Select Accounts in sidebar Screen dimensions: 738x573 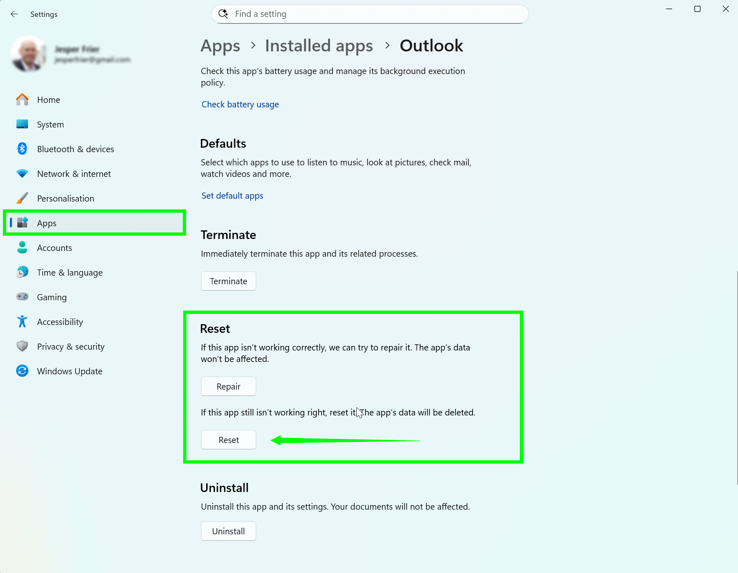pyautogui.click(x=94, y=248)
